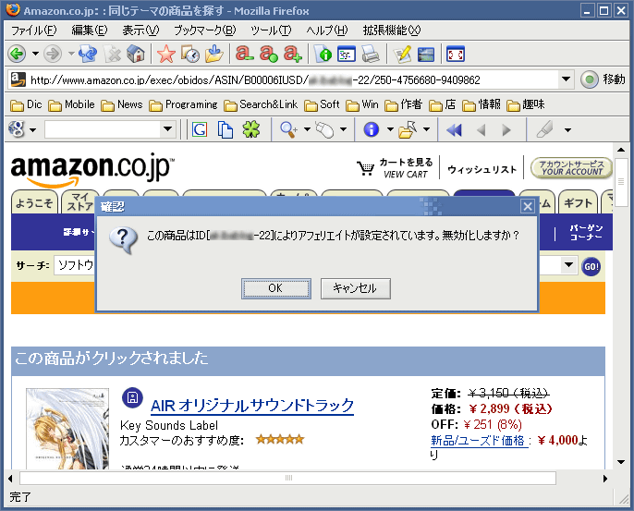634x511 pixels.
Task: Go to the Home page icon
Action: point(136,54)
